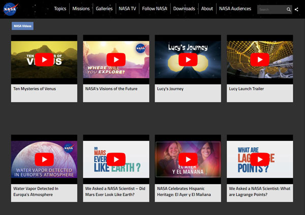Click NASA badge on the Europa thumbnail
Screen dimensions: 305x215
pos(69,148)
